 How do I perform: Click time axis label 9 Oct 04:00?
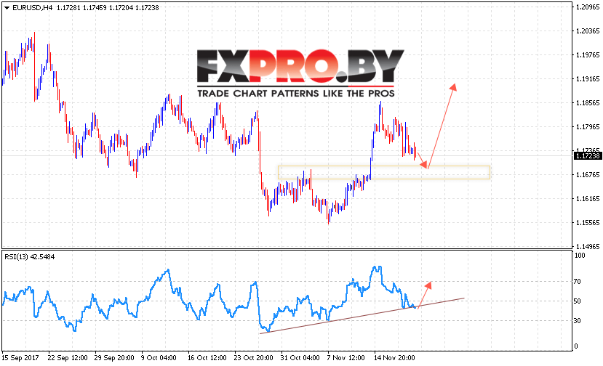(159, 357)
